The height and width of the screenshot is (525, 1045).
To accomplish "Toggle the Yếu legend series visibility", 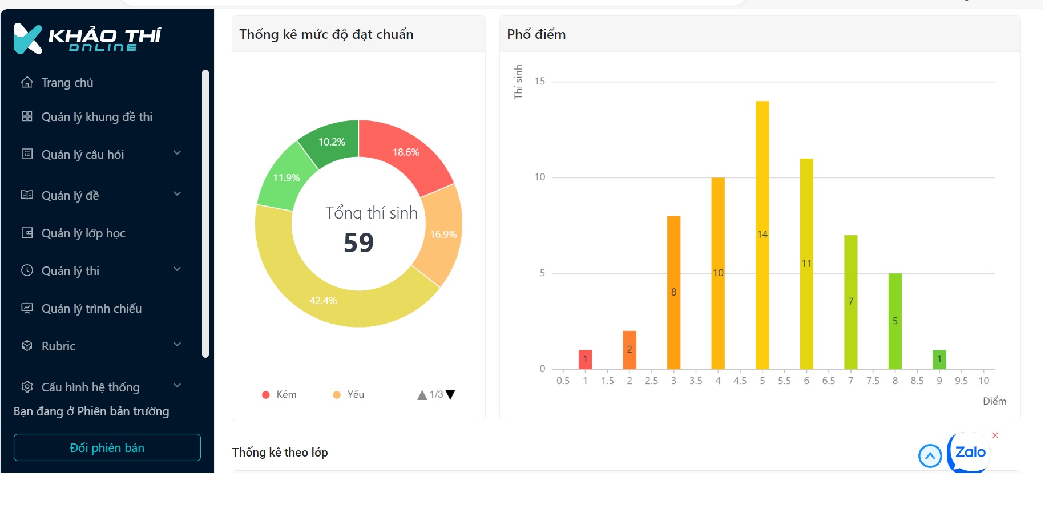I will [349, 395].
